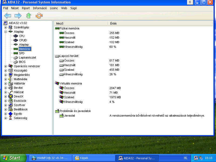216x162 pixels.
Task: Select the Fizikai memória Összes row
Action: [133, 33]
